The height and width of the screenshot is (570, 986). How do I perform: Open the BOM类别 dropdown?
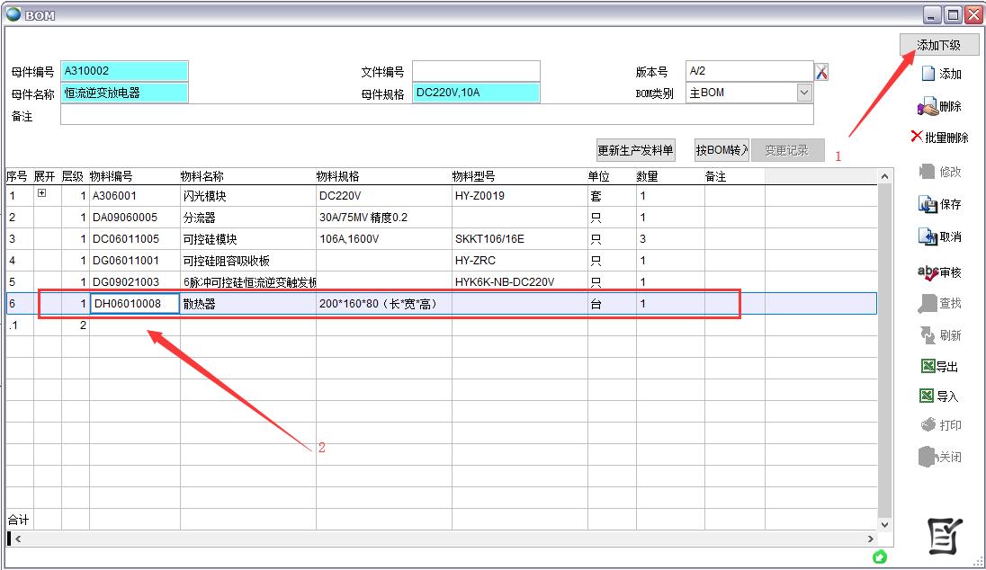tap(803, 93)
